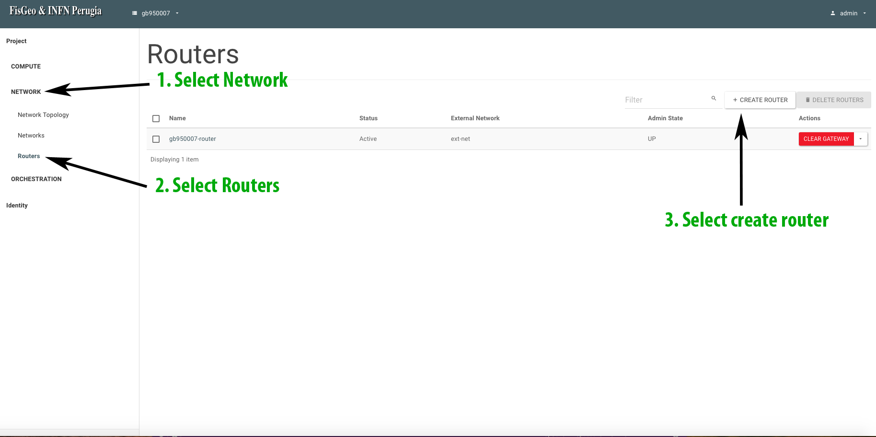The height and width of the screenshot is (437, 876).
Task: Click the admin user icon
Action: pyautogui.click(x=833, y=13)
